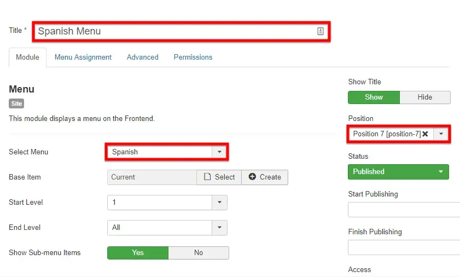Set Show Sub-menu Items to Yes
Screen dimensions: 460x277
coord(138,253)
